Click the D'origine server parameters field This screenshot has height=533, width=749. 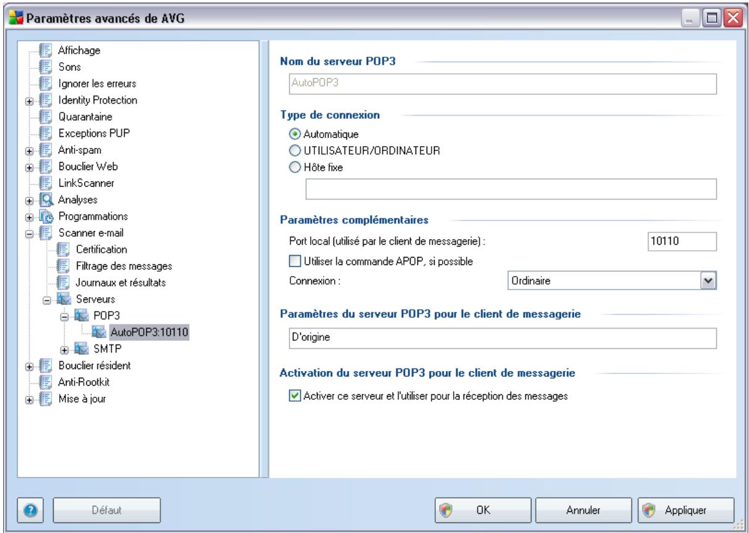point(503,338)
